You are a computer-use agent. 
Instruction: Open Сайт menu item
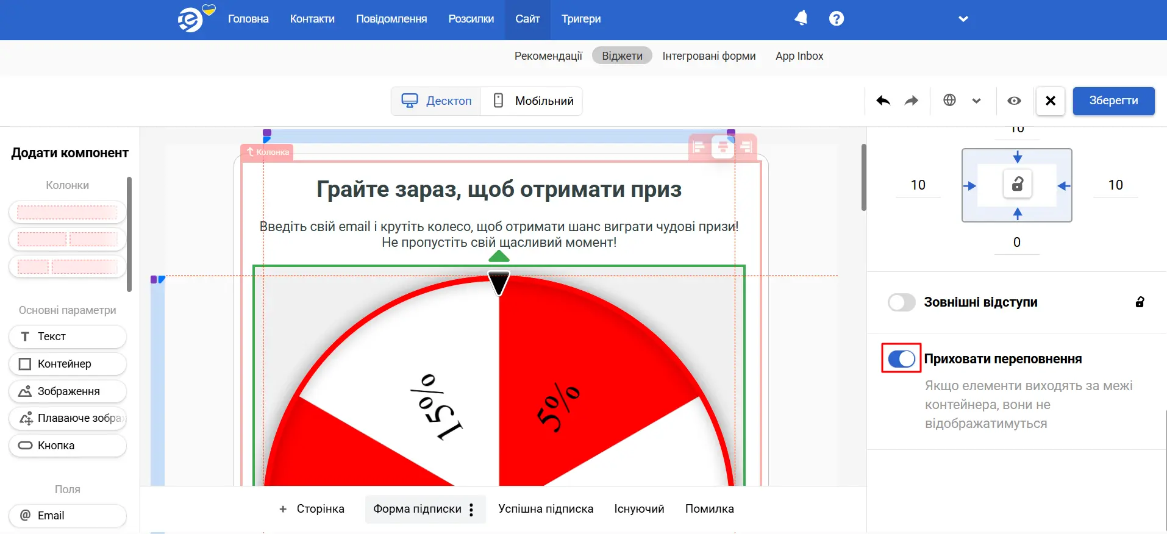pos(527,19)
